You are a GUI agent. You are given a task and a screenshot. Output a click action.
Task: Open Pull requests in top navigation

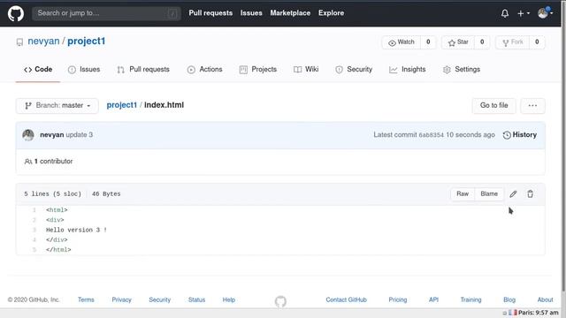(210, 13)
